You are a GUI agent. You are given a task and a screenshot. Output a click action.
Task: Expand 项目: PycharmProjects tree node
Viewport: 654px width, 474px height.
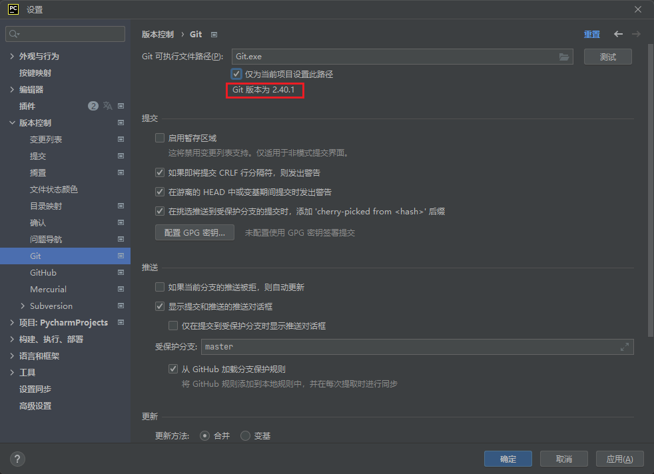tap(12, 322)
